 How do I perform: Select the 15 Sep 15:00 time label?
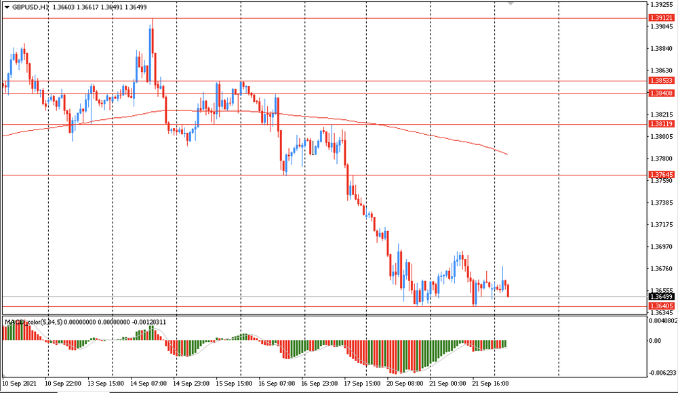pos(234,384)
